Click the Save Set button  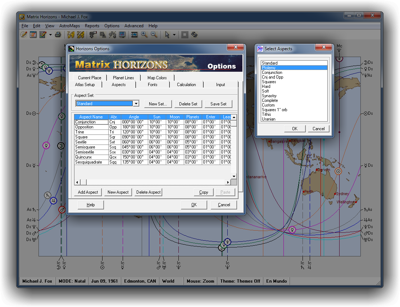point(218,104)
